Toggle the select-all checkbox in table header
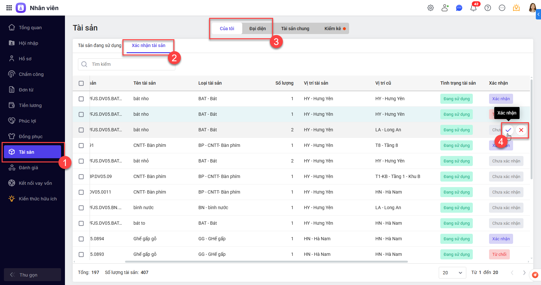 tap(81, 83)
